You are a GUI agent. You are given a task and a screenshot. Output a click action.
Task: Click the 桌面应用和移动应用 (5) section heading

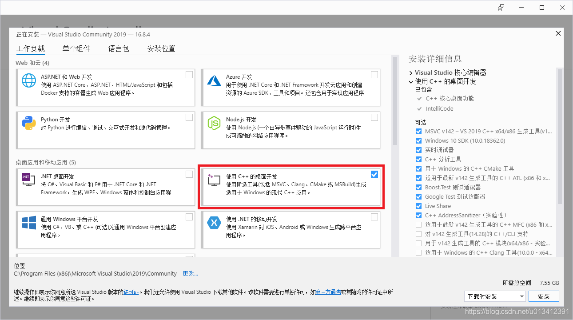tap(46, 163)
